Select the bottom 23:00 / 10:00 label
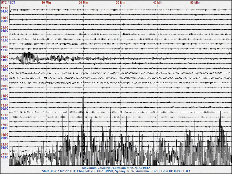This screenshot has height=174, width=232. [x=5, y=155]
